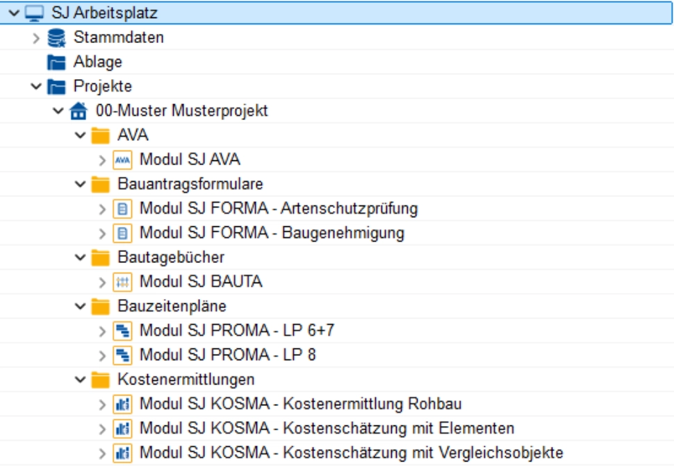
Task: Click the FORMA Artenschutzprüfung form icon
Action: (122, 209)
